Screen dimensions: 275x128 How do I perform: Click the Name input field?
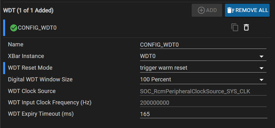click(x=203, y=45)
